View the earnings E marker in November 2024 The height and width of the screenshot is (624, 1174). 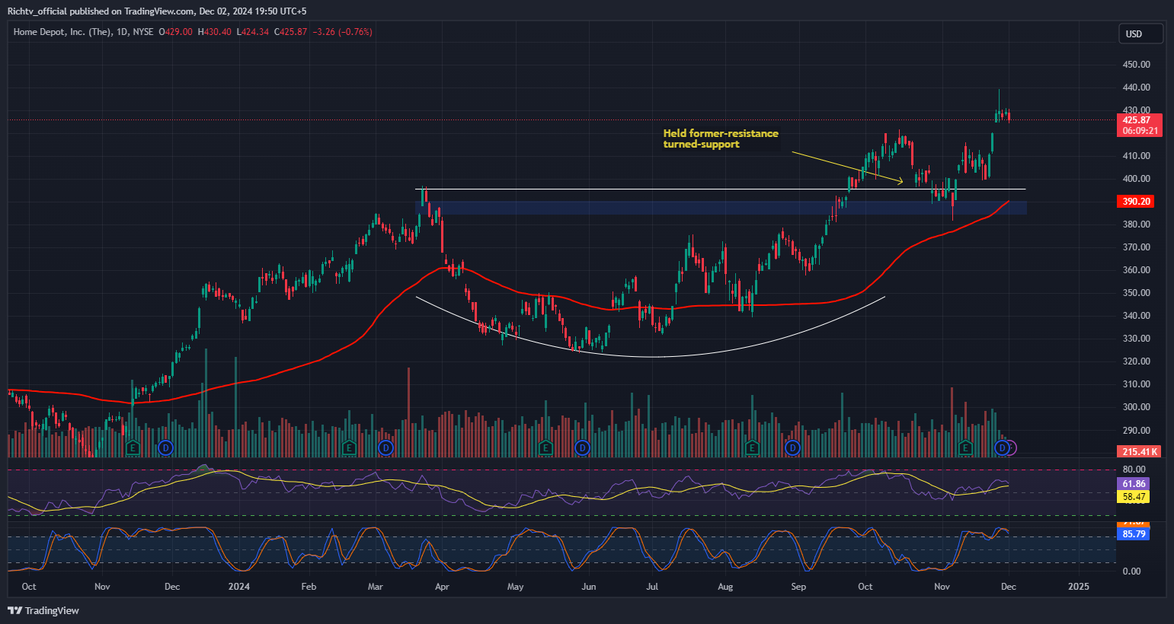pos(965,447)
